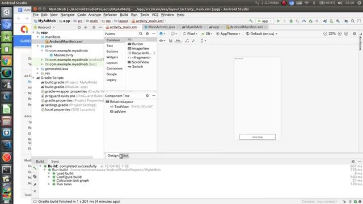The image size is (363, 204).
Task: Minimize the Palette panel
Action: click(154, 34)
